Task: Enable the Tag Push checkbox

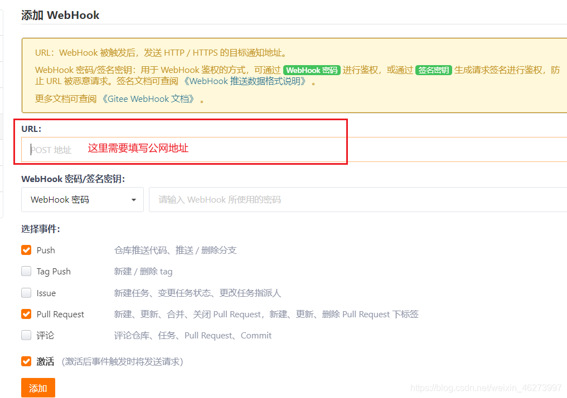Action: [x=26, y=271]
